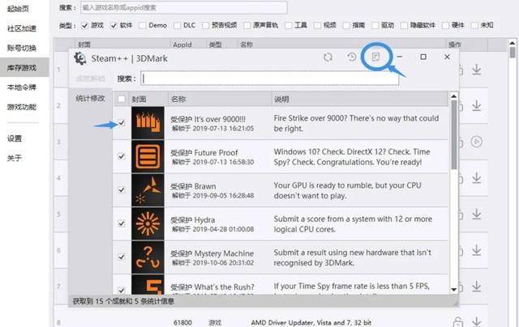Open 设置 in the sidebar
The height and width of the screenshot is (327, 519).
[x=15, y=138]
